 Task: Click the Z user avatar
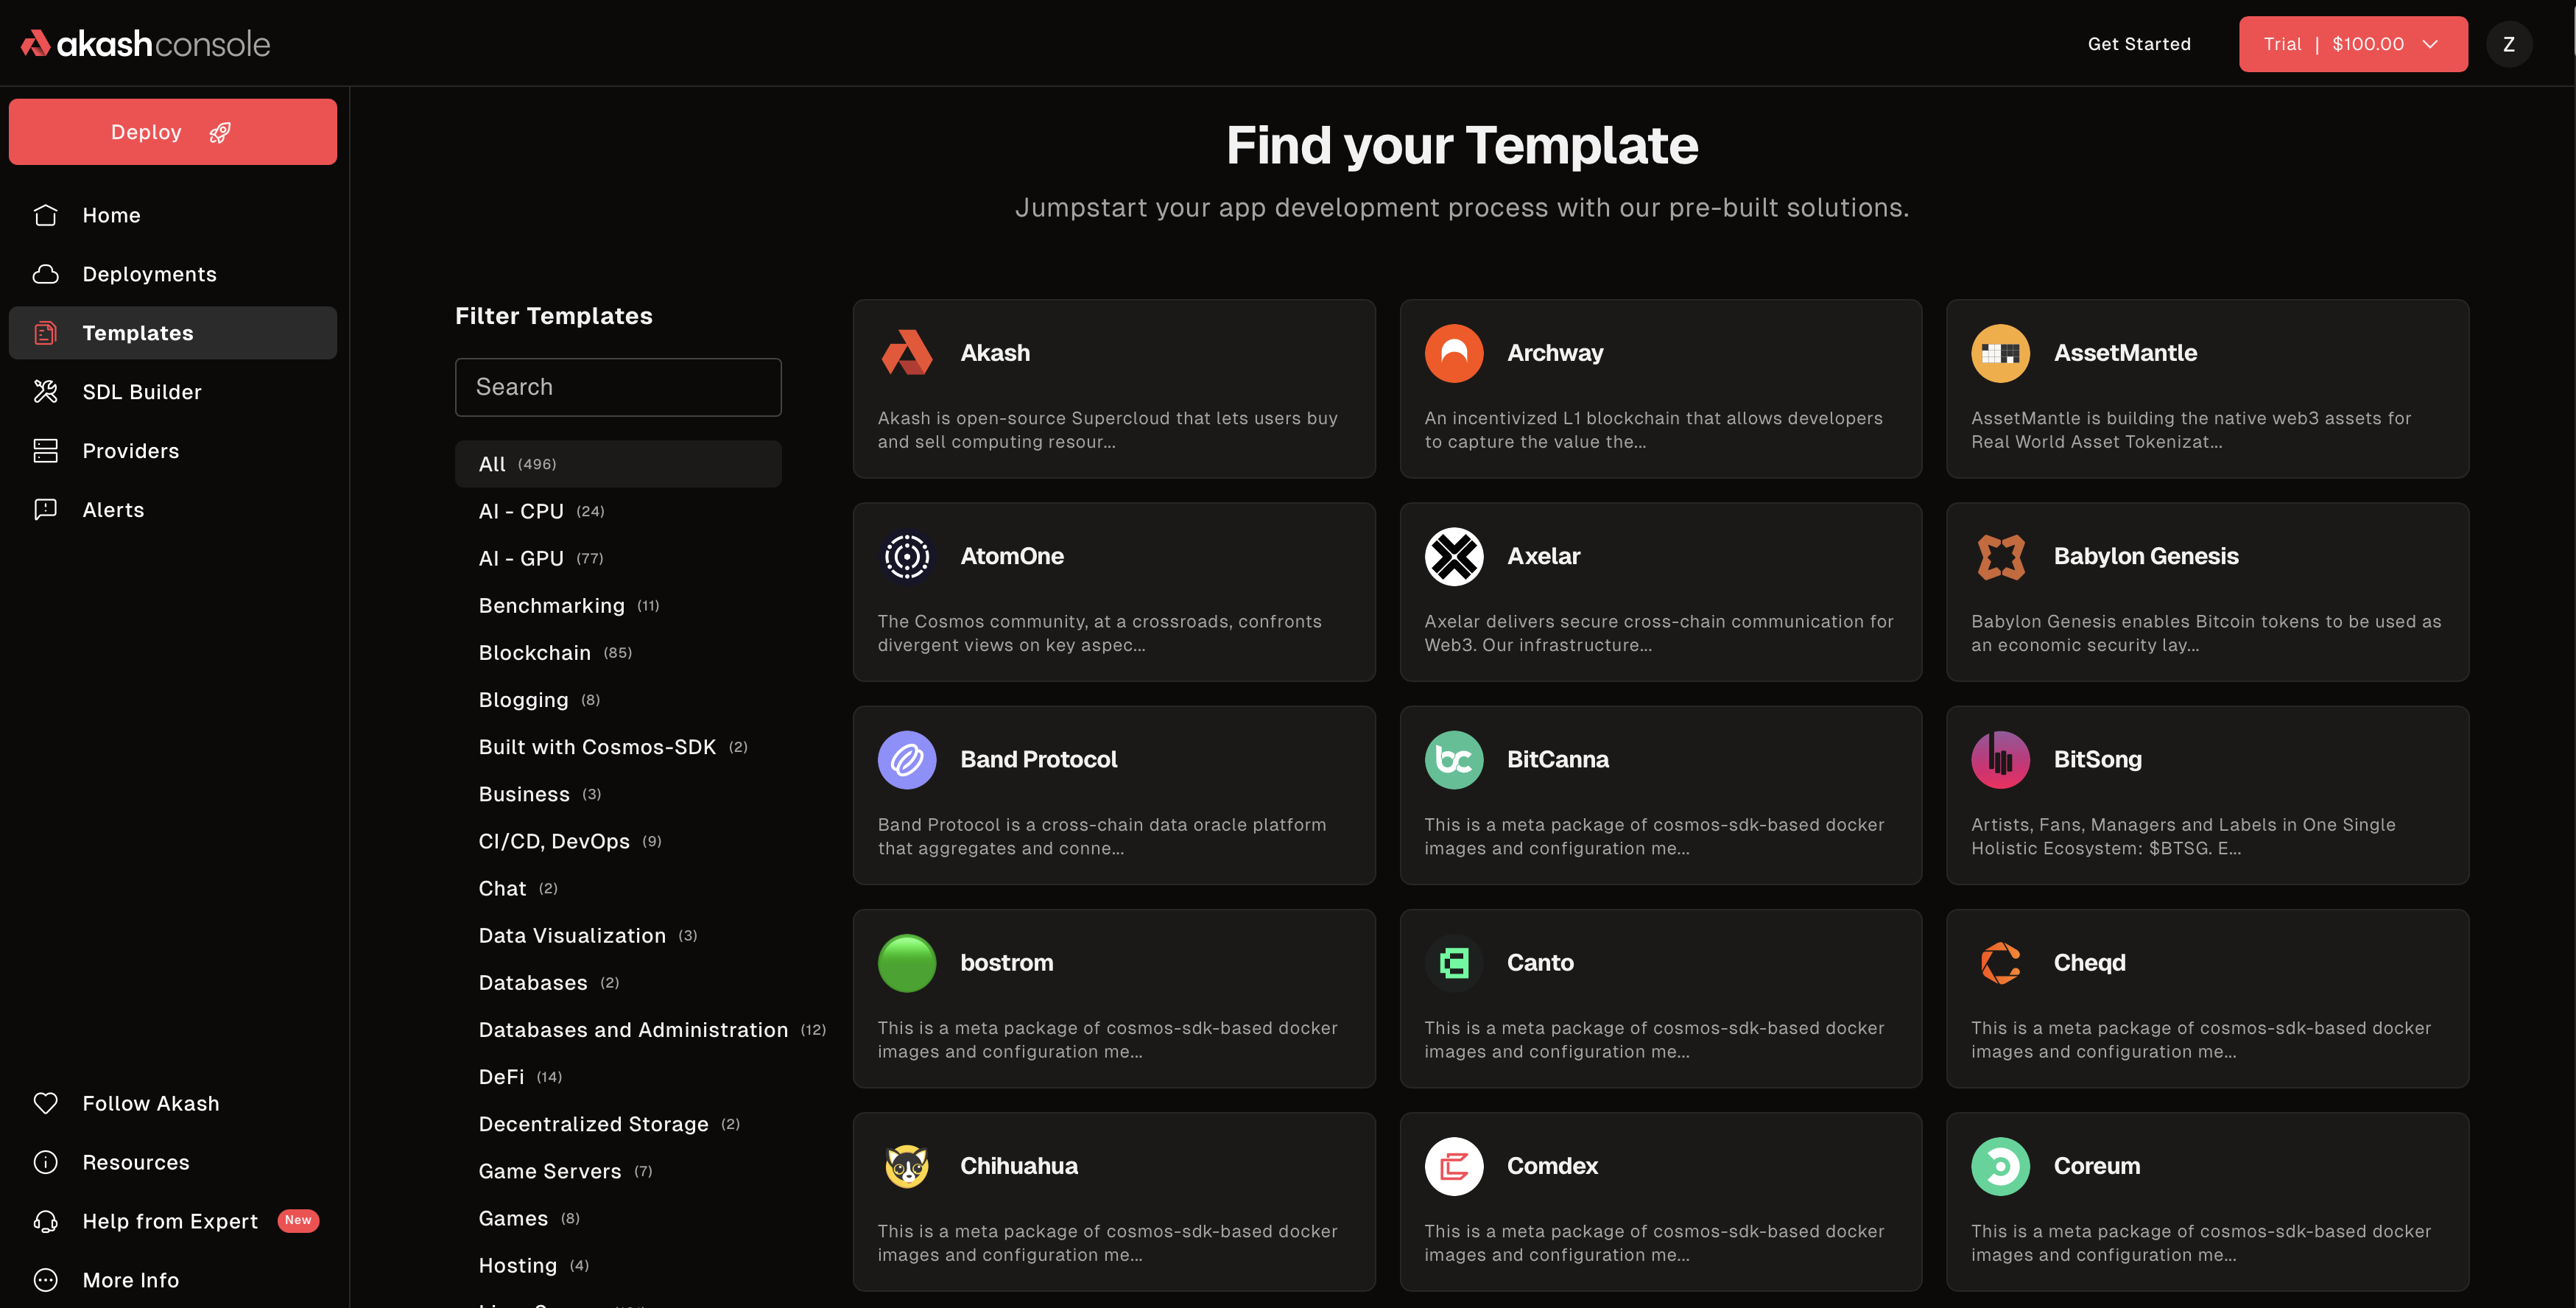tap(2509, 43)
